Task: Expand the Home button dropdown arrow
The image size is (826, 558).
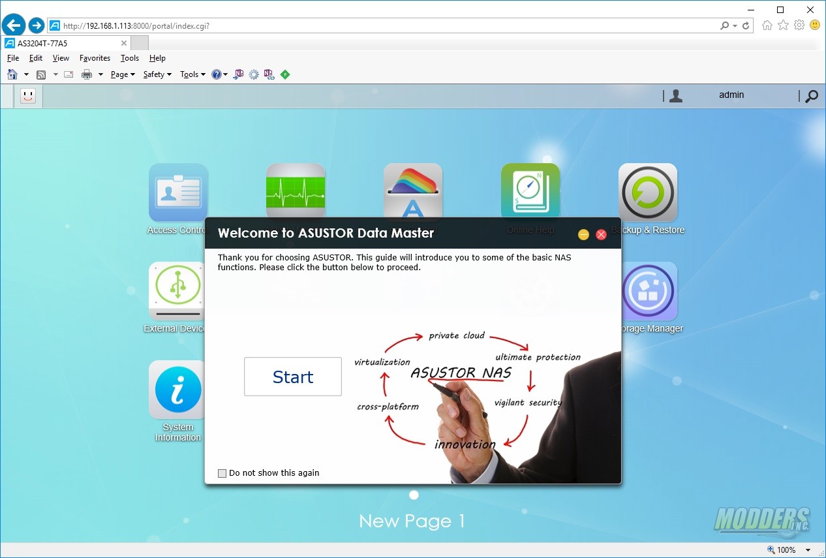Action: tap(26, 74)
